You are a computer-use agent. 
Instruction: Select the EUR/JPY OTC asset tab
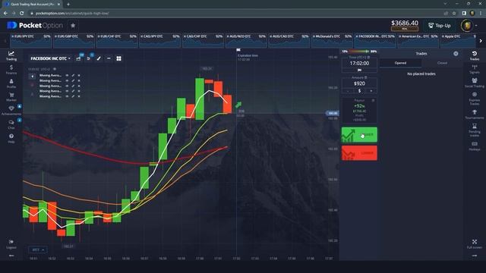(30, 41)
